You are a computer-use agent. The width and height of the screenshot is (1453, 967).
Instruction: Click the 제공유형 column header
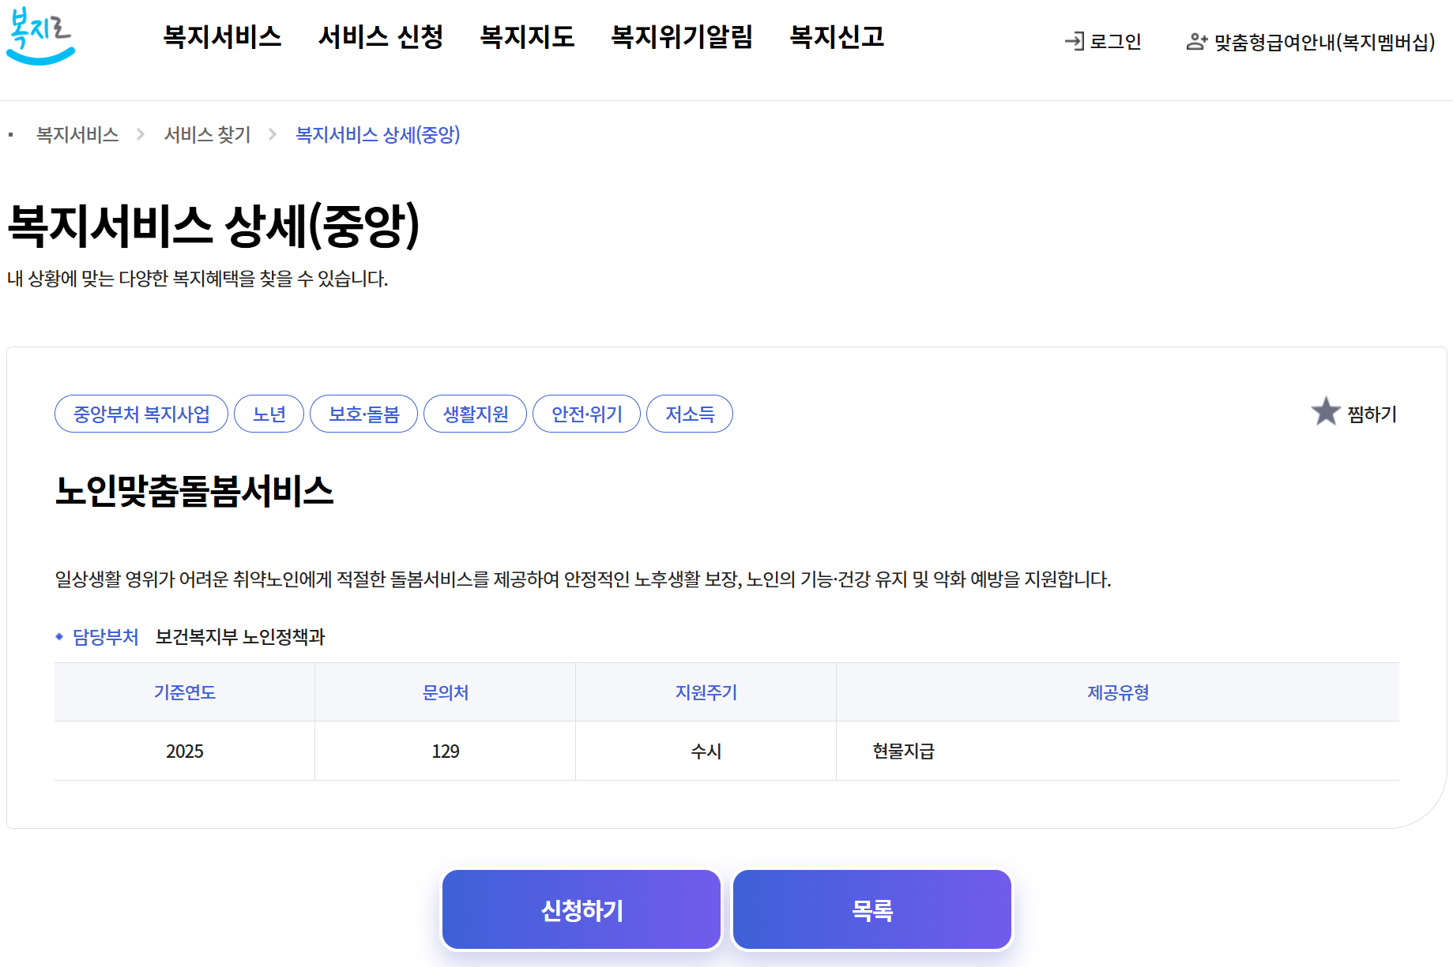coord(1118,692)
